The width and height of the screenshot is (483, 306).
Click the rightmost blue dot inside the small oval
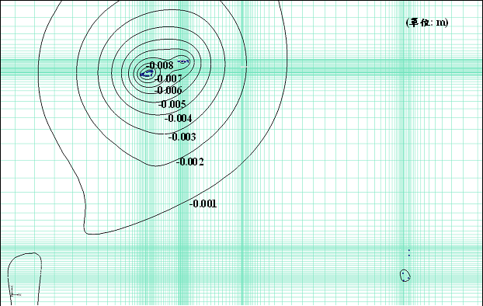[x=408, y=278]
